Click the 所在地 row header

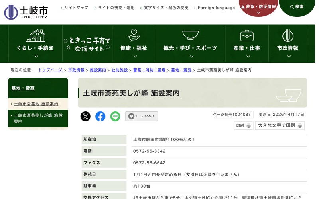(104, 139)
